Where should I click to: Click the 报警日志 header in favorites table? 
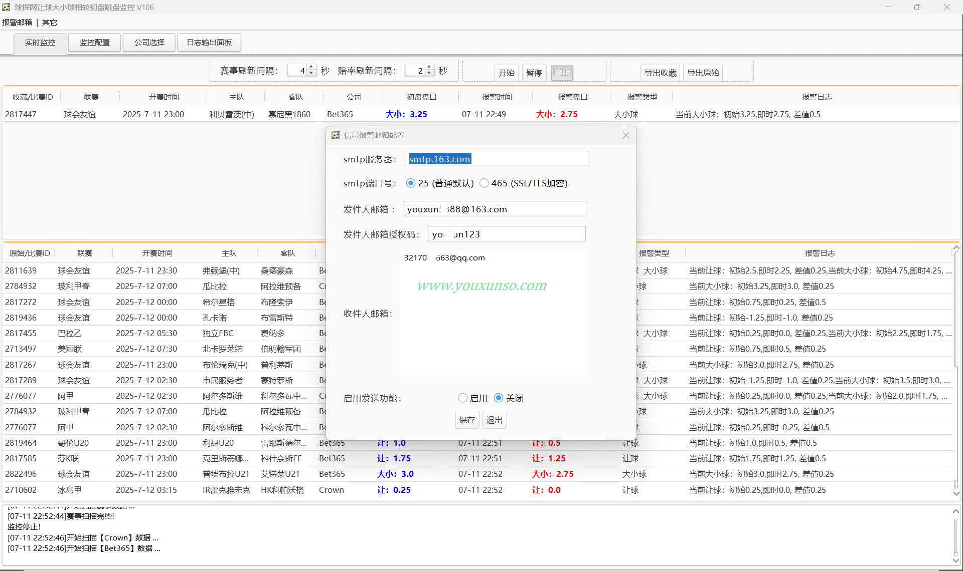816,97
